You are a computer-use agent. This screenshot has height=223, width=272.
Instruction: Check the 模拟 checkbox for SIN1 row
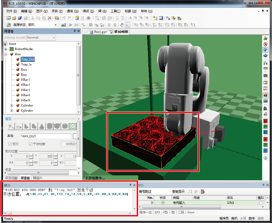(260, 203)
